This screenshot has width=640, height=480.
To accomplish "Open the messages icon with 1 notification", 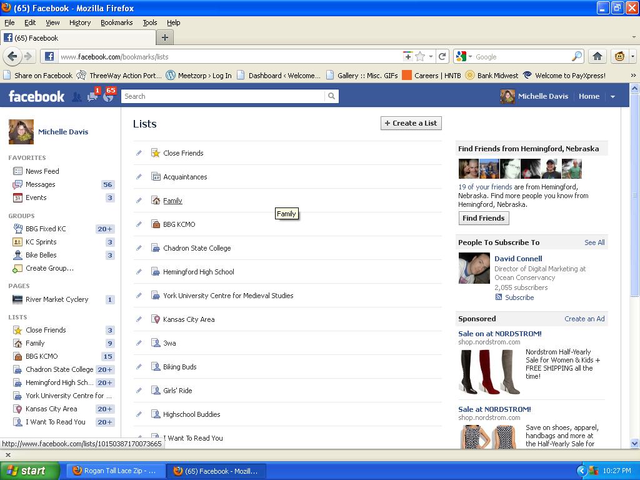I will pos(92,96).
